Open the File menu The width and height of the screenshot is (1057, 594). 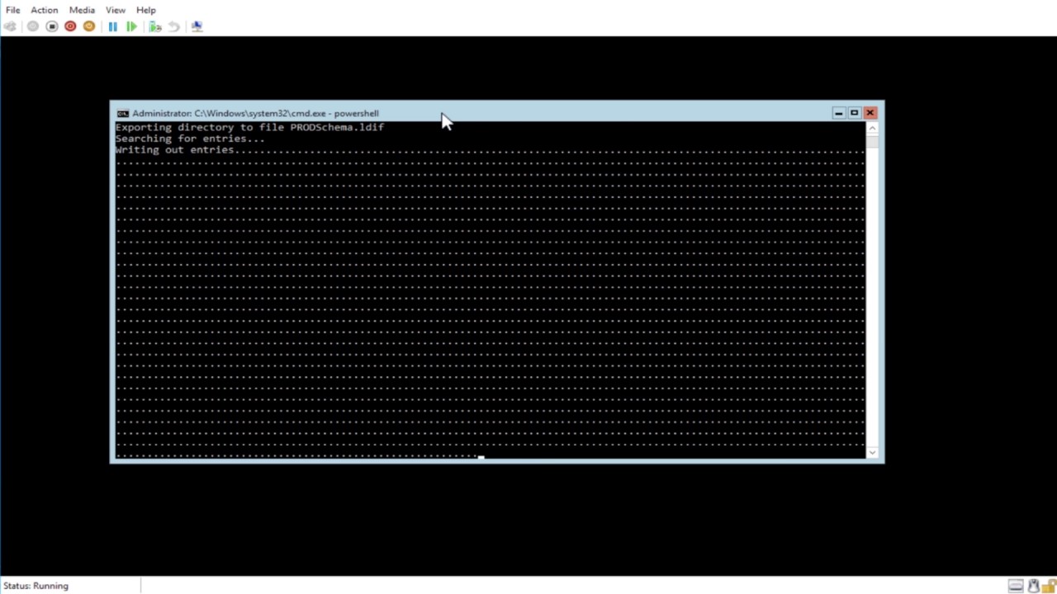click(12, 10)
